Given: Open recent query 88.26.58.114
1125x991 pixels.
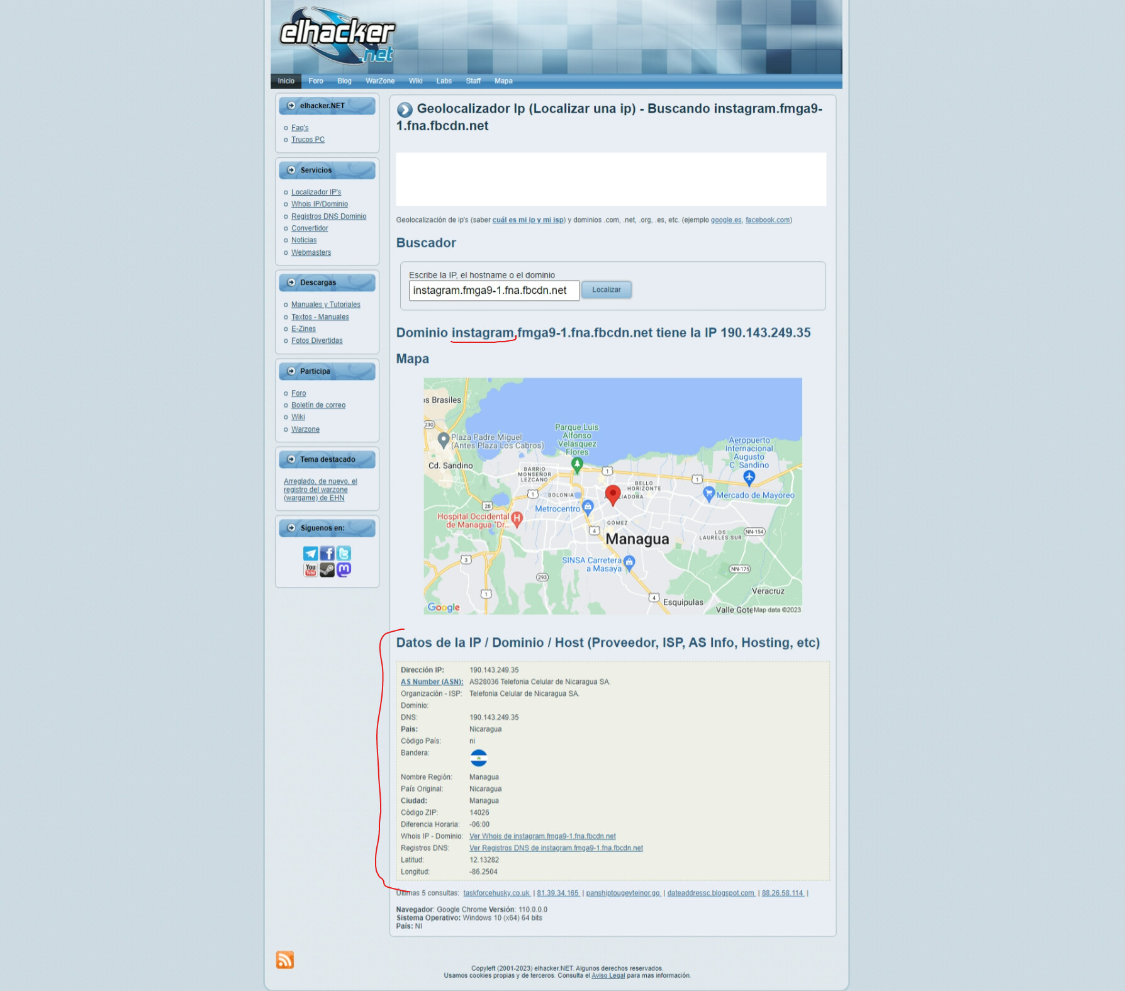Looking at the screenshot, I should (783, 893).
